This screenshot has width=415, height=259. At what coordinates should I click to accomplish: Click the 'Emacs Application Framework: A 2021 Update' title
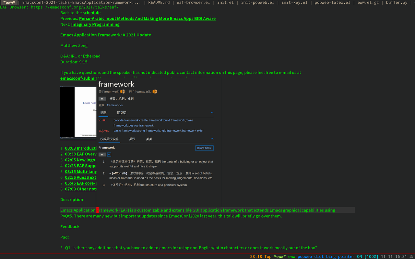coord(106,35)
